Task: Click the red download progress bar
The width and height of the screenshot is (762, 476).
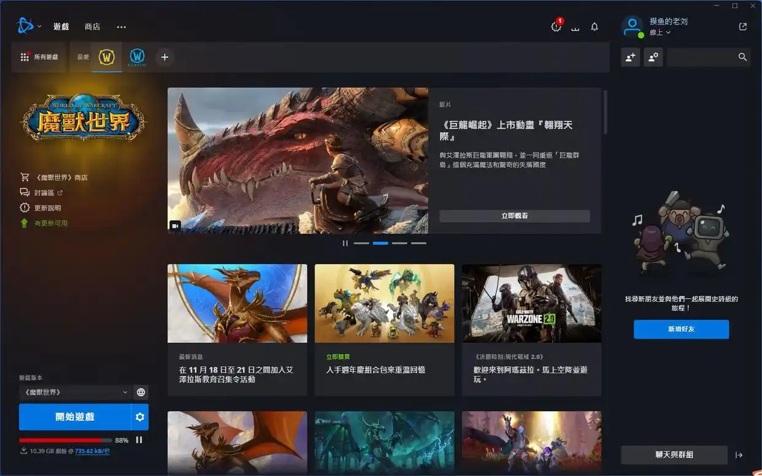Action: (x=66, y=440)
